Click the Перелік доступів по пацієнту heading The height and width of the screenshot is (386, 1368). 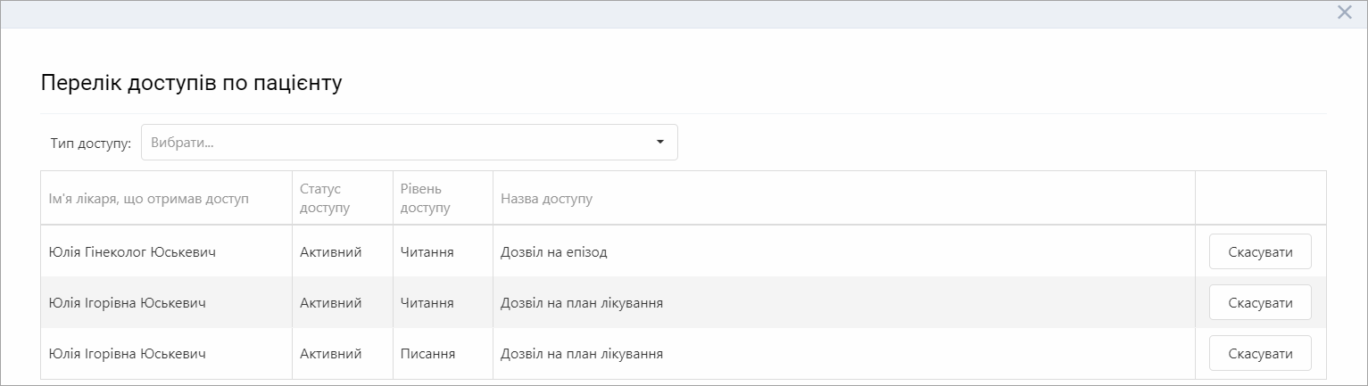click(192, 83)
